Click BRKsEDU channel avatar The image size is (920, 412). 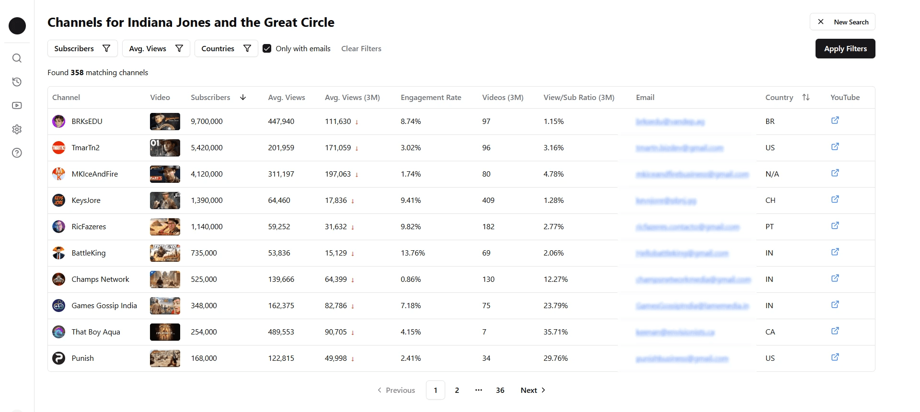(x=58, y=122)
